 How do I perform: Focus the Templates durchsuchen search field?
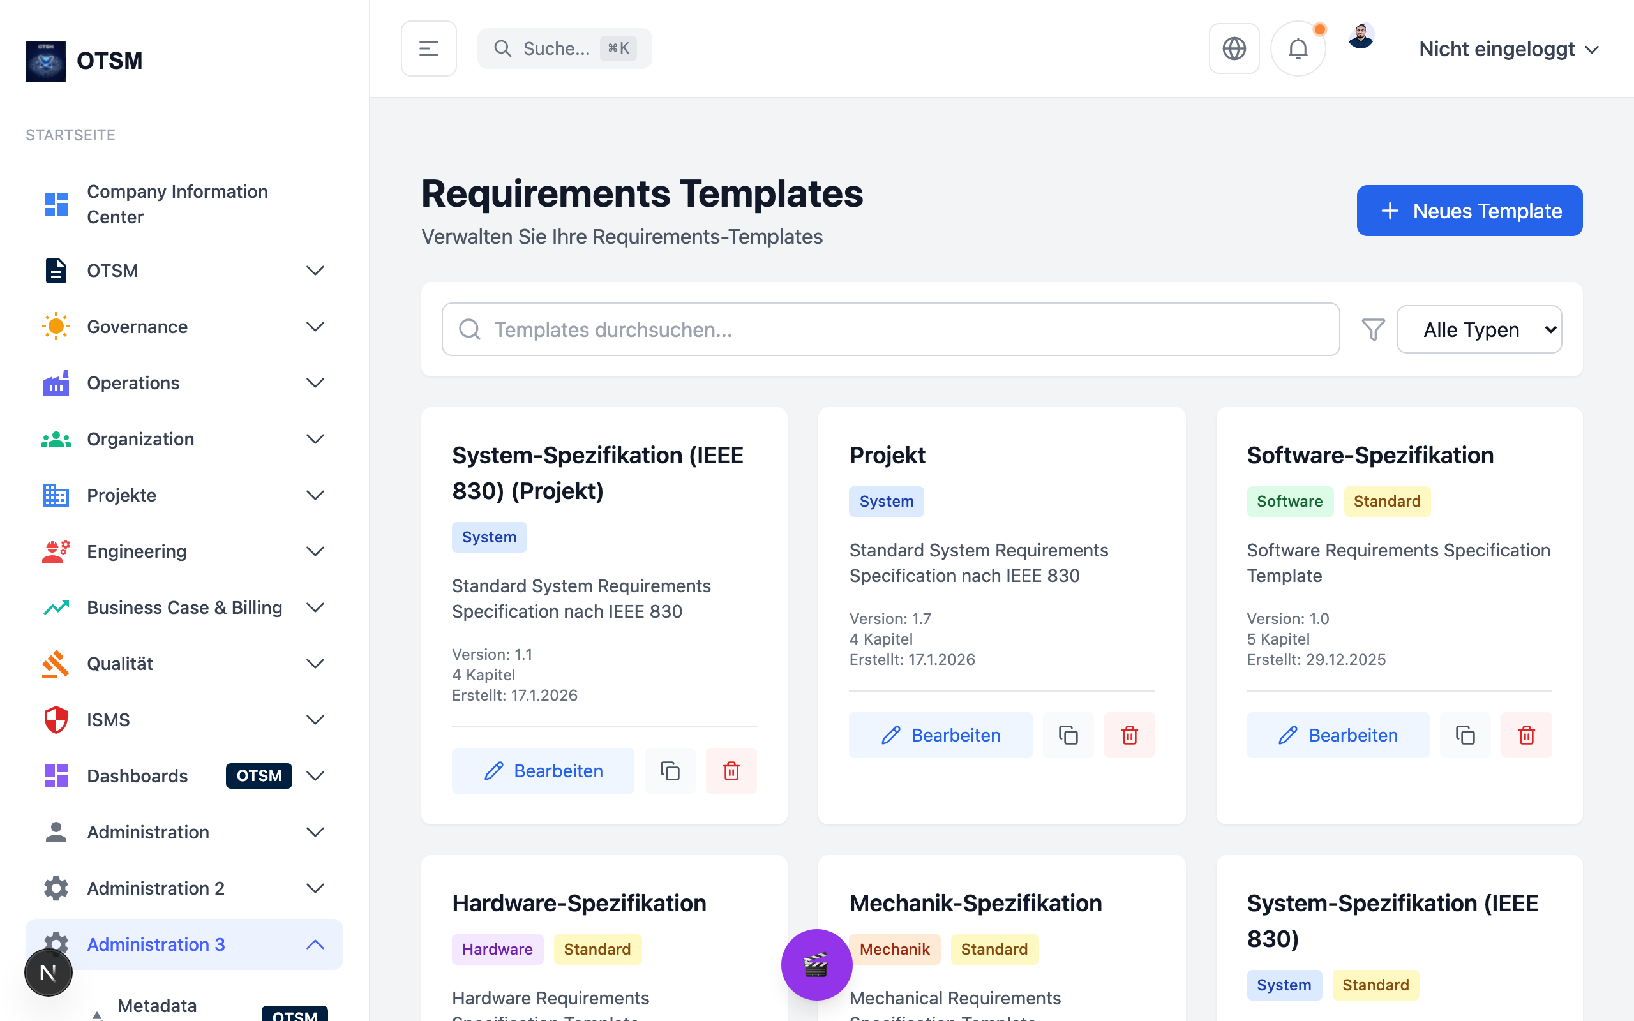pos(890,329)
